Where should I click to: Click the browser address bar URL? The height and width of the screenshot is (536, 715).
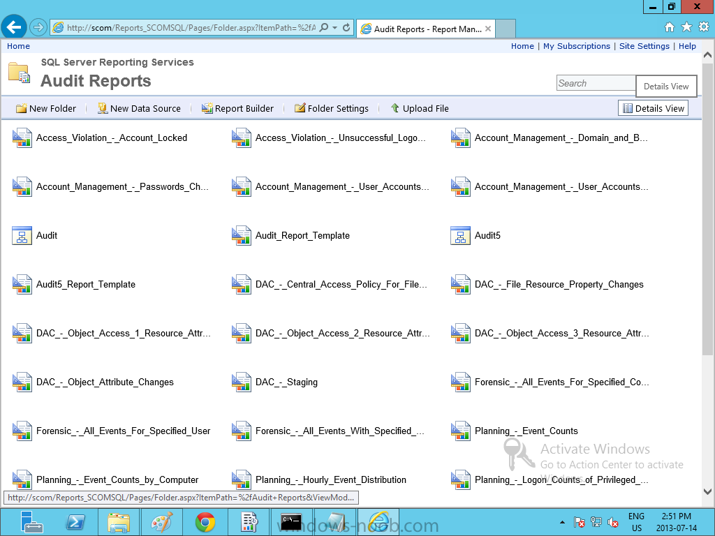click(x=191, y=28)
